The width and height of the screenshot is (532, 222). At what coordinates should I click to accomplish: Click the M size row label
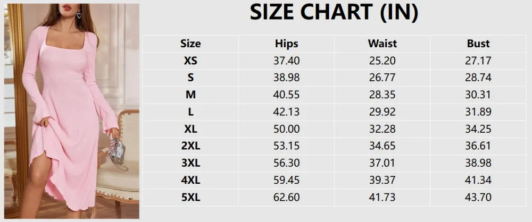(x=190, y=95)
